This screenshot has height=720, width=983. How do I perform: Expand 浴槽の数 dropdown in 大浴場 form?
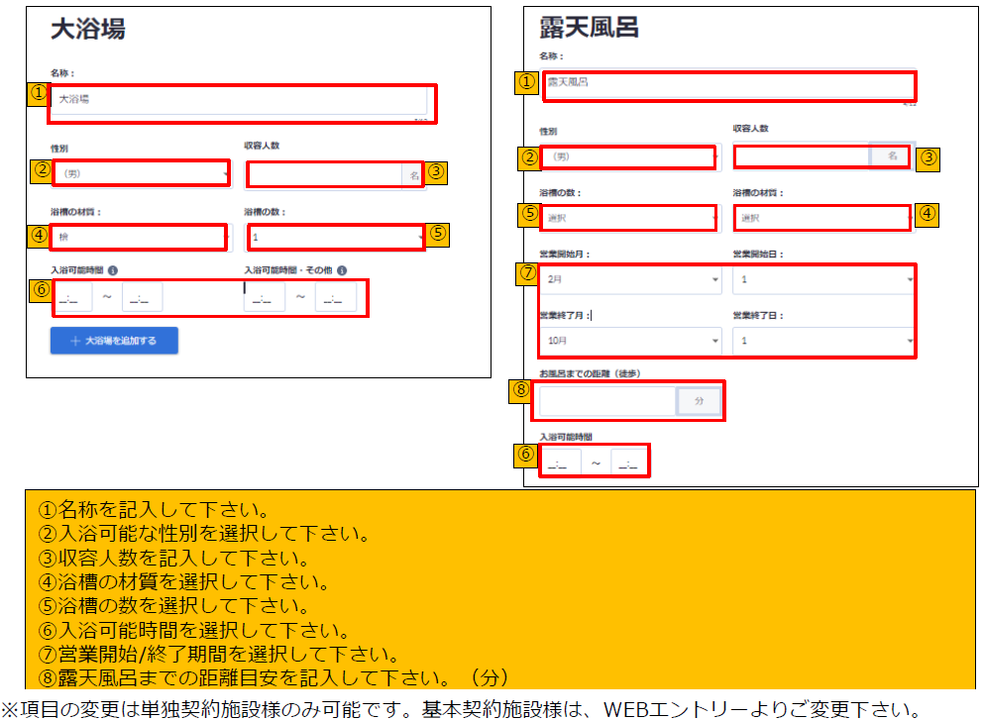click(335, 238)
